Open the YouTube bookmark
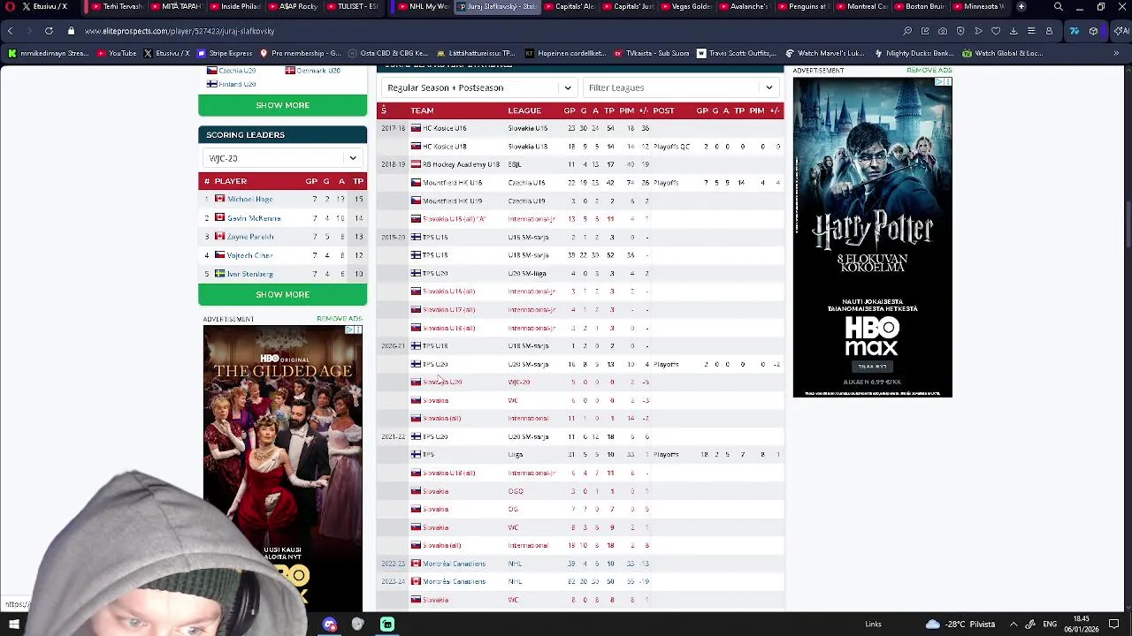Screen dimensions: 1132x636 pos(117,53)
